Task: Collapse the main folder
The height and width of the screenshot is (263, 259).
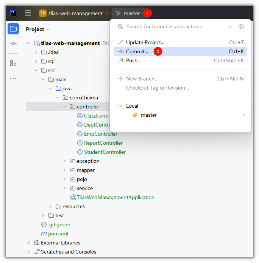Action: [x=43, y=79]
